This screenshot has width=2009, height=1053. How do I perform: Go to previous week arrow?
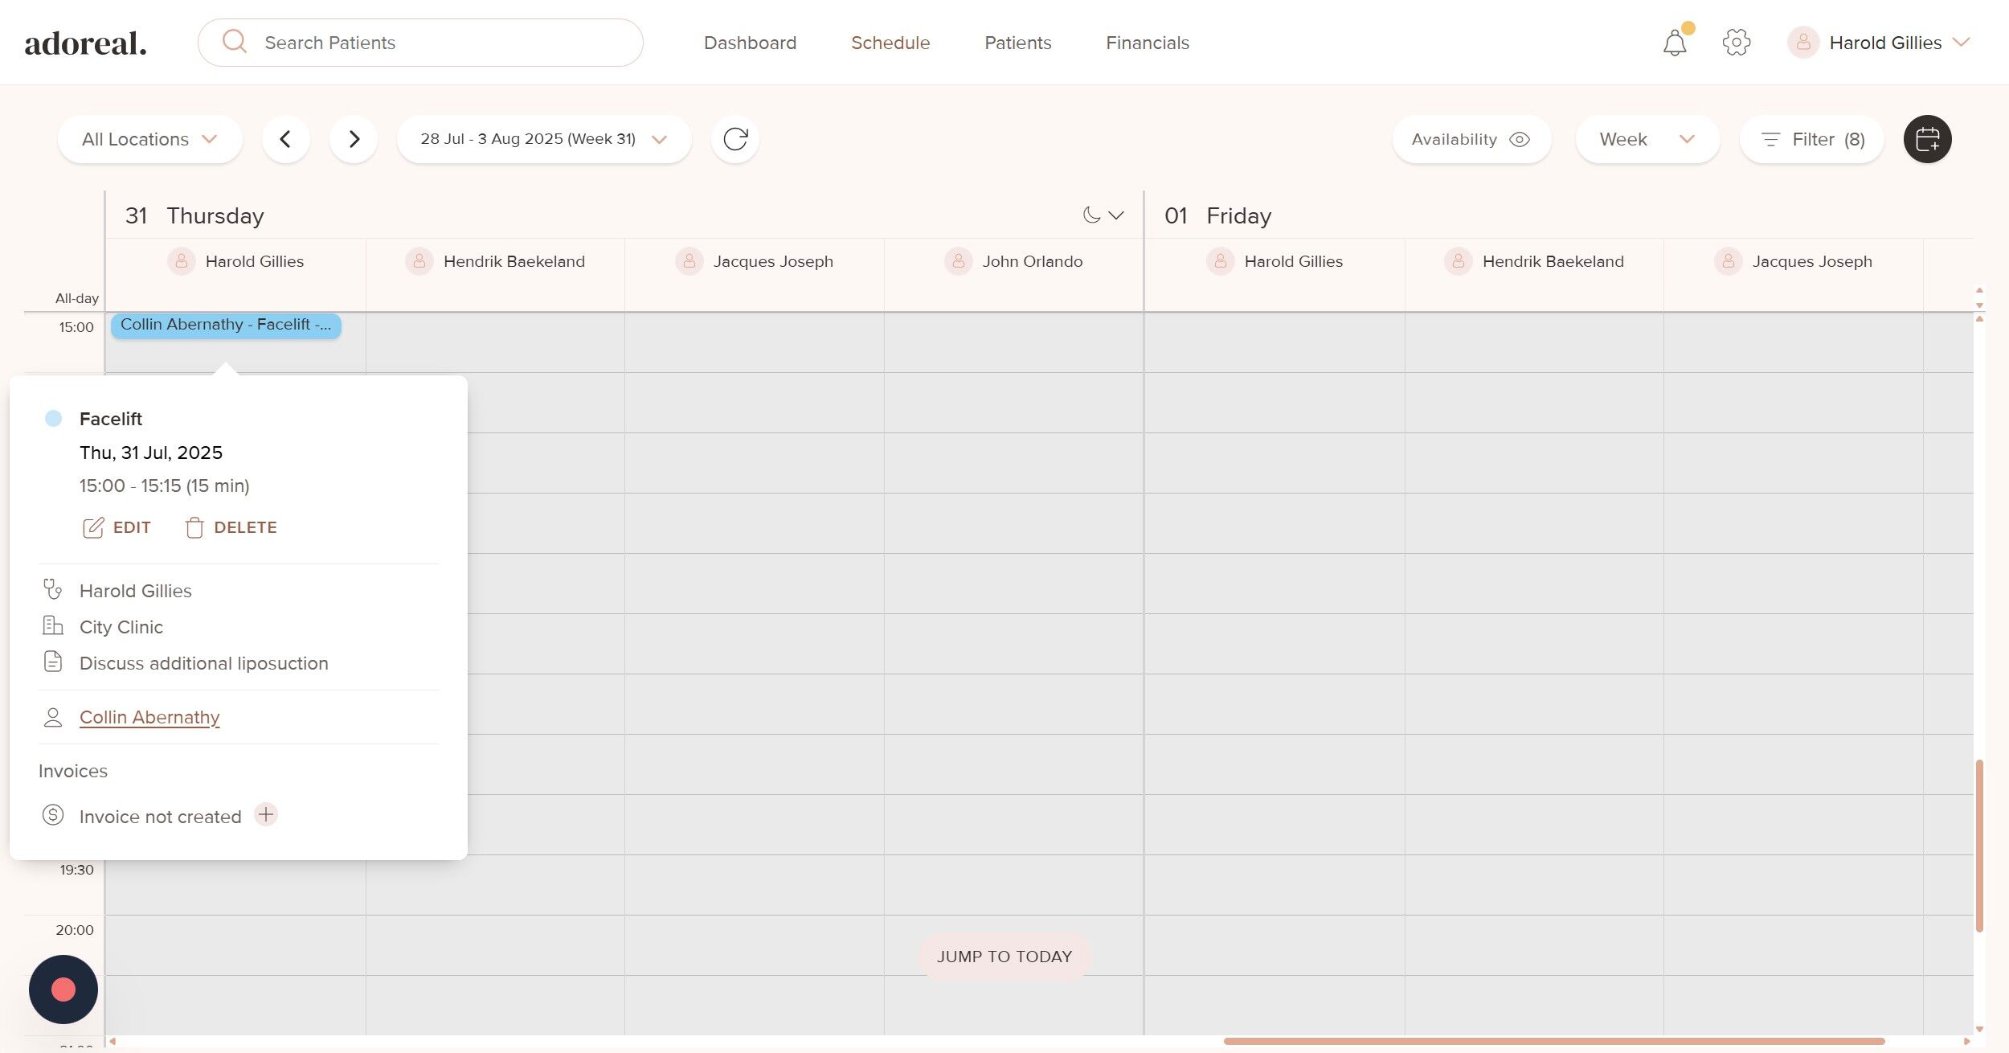[285, 139]
